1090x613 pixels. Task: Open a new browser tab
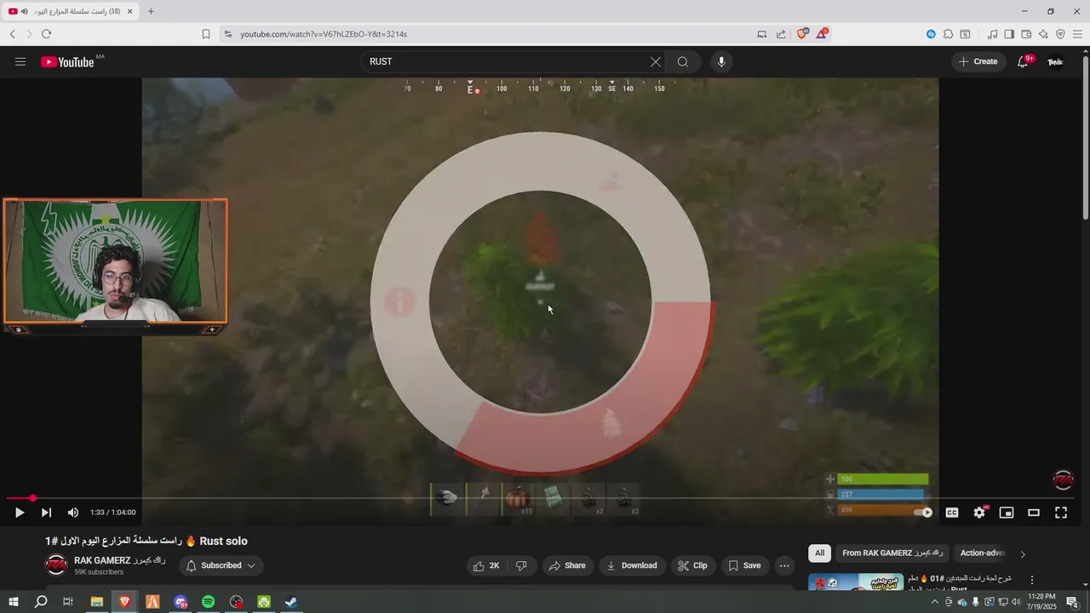point(151,11)
